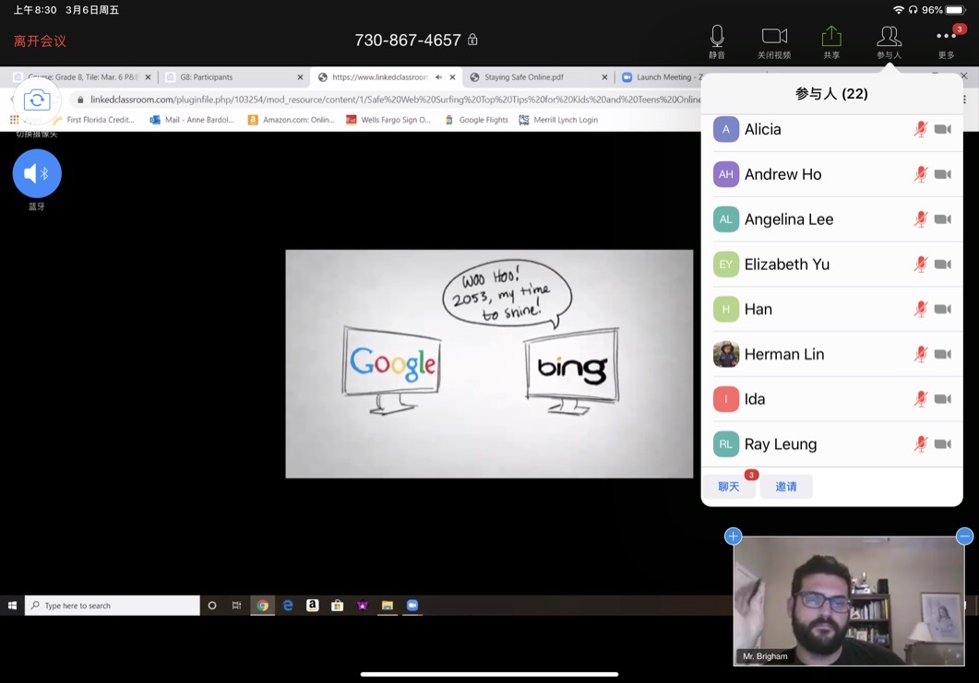Tap the switch camera icon
The width and height of the screenshot is (979, 683).
pos(37,100)
